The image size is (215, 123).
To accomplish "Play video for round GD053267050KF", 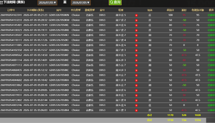I will coord(136,55).
